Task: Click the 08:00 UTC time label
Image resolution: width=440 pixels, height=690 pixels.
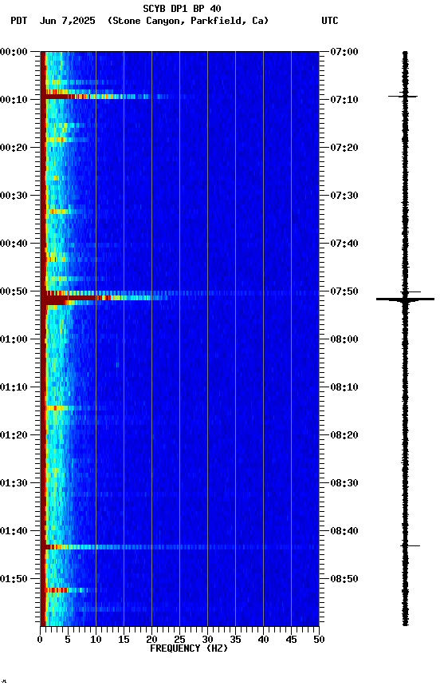Action: tap(344, 339)
